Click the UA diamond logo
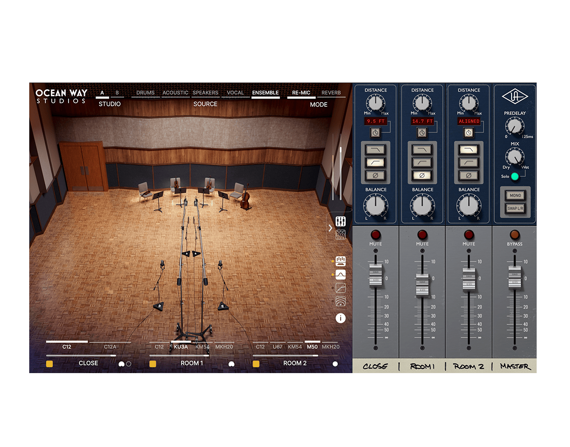 pyautogui.click(x=515, y=96)
